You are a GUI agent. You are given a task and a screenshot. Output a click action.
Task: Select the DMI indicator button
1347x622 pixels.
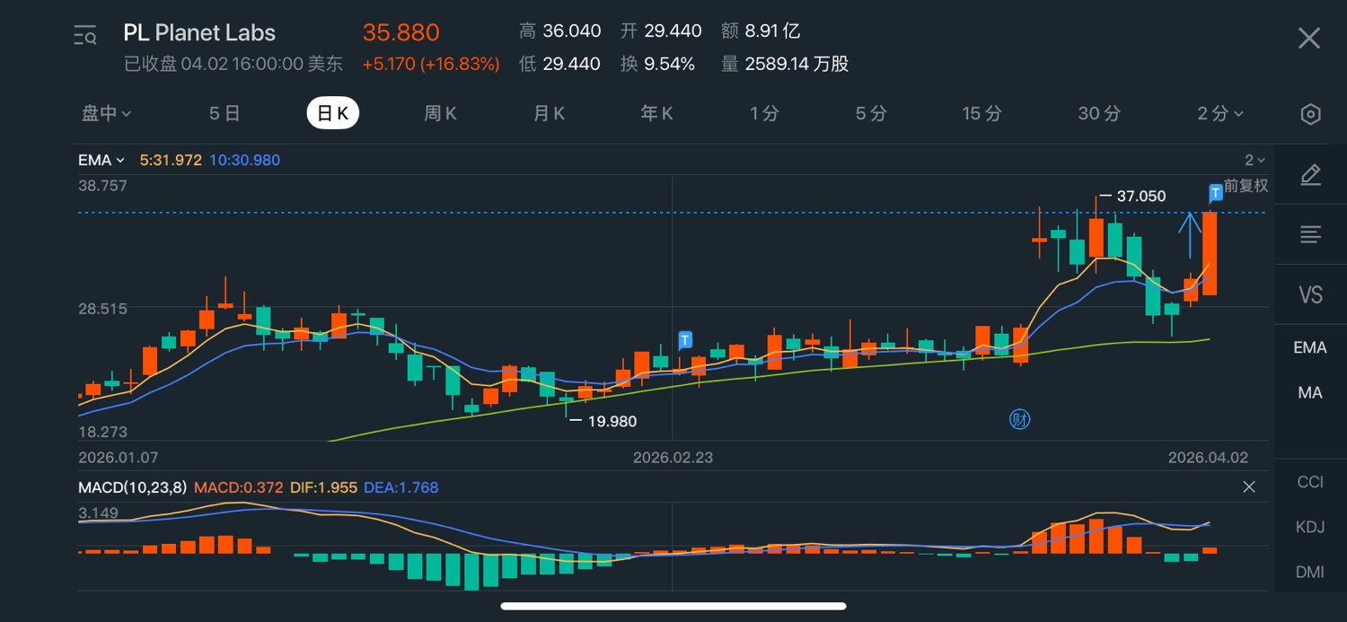pos(1310,572)
